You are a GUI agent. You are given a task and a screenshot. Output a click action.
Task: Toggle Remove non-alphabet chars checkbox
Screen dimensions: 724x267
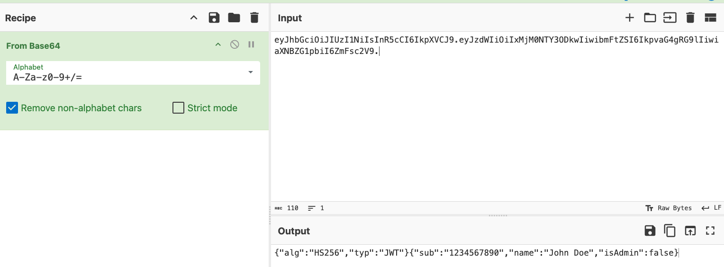pos(12,108)
